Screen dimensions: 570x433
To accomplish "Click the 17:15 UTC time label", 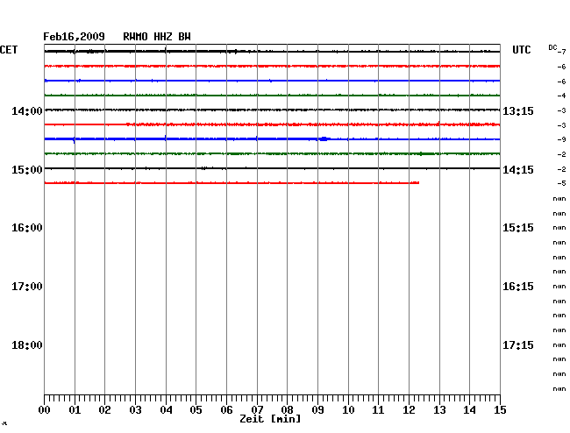I will pyautogui.click(x=518, y=345).
